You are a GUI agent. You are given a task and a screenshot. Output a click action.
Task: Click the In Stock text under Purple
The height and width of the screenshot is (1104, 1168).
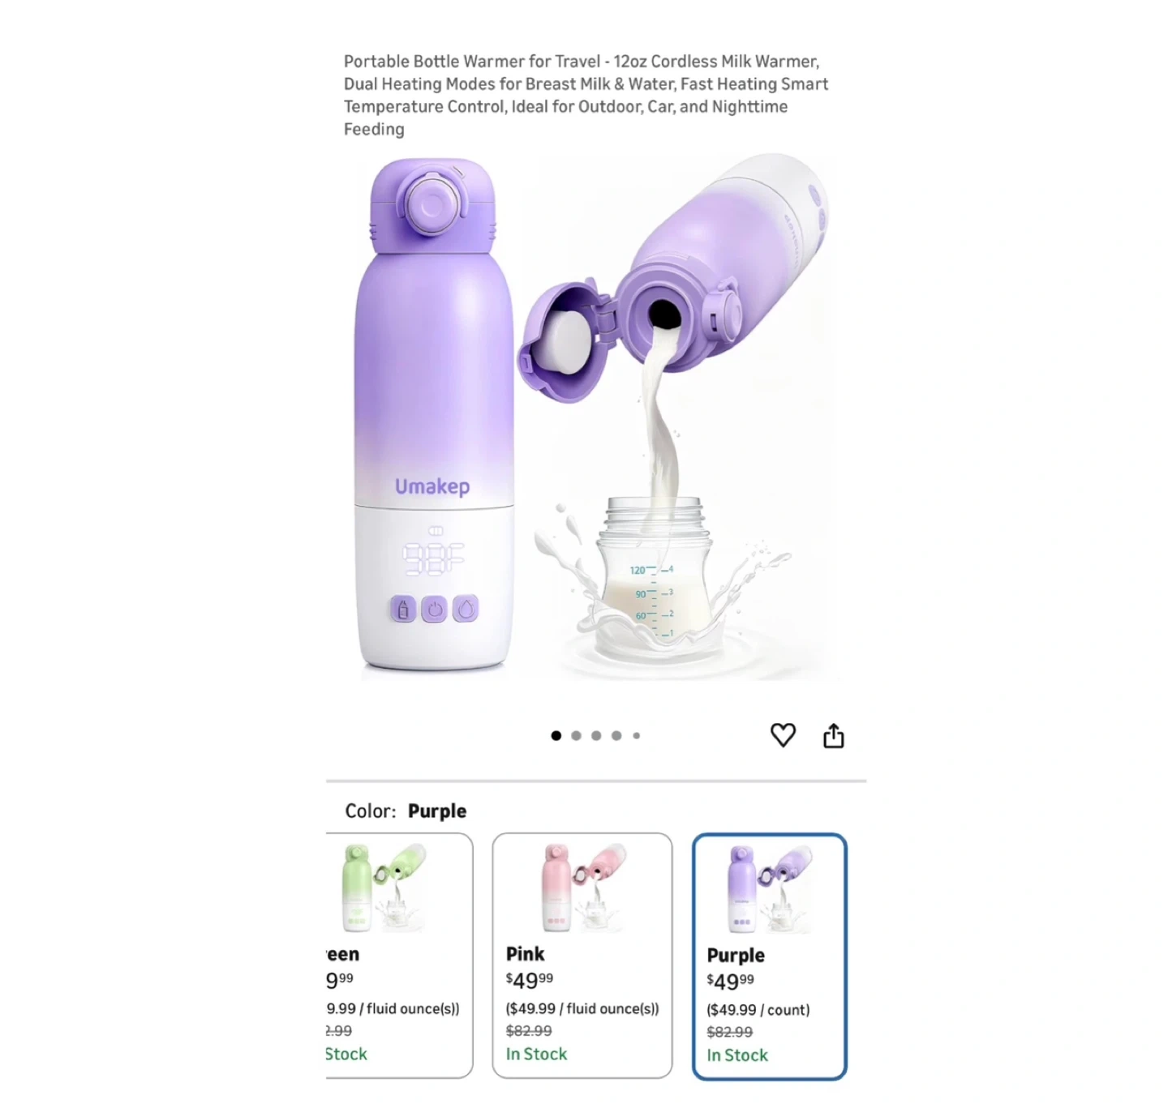(x=737, y=1055)
